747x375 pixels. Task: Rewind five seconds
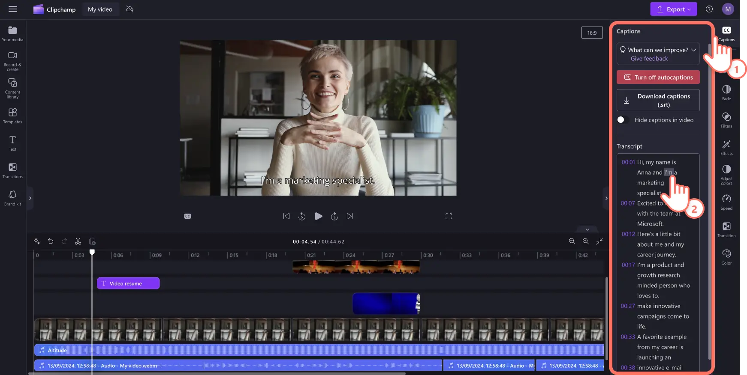(x=302, y=216)
